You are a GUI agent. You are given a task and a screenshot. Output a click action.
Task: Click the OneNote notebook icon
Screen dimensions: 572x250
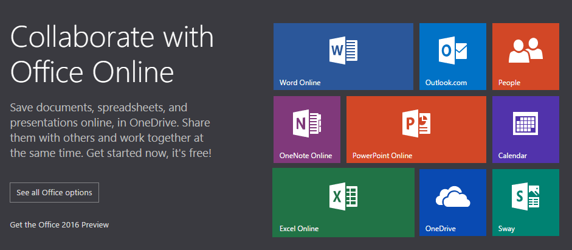click(x=306, y=123)
